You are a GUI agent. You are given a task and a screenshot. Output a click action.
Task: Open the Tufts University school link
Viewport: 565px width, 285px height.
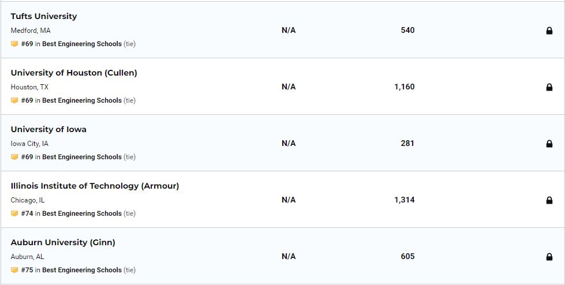click(x=44, y=16)
